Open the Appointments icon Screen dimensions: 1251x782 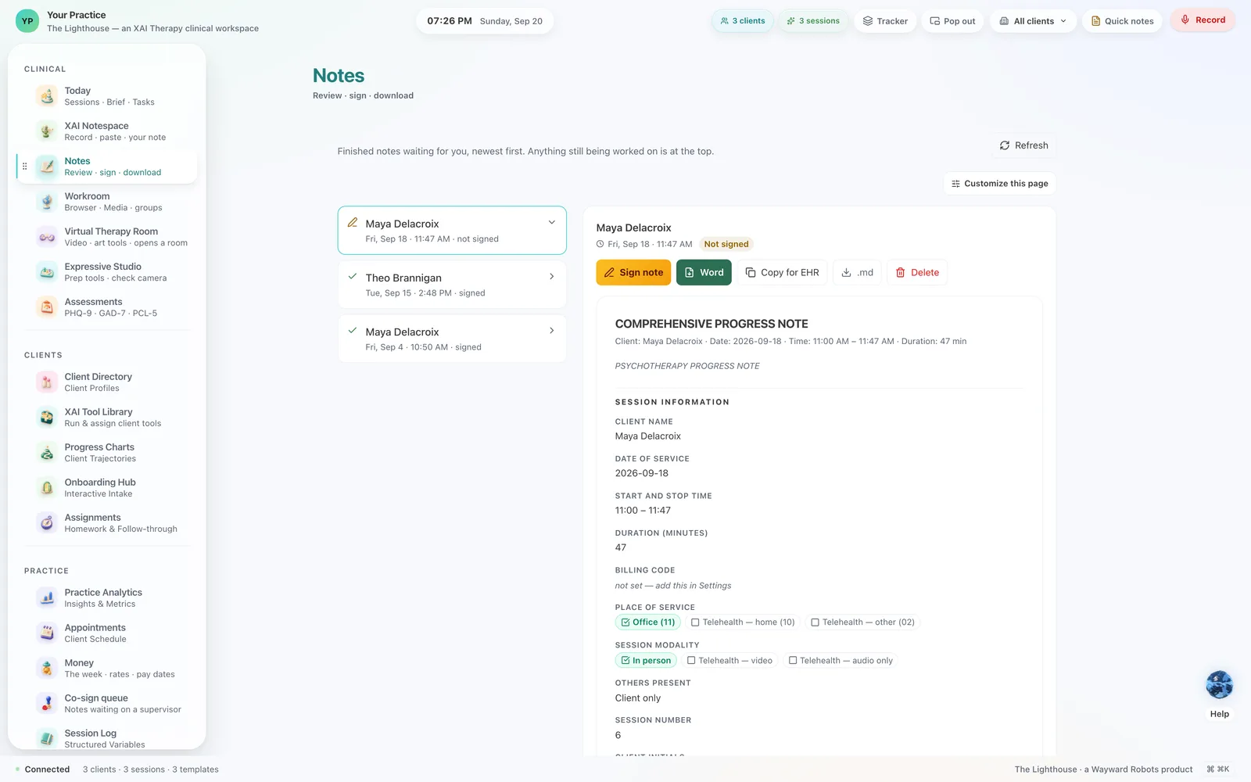[x=47, y=633]
